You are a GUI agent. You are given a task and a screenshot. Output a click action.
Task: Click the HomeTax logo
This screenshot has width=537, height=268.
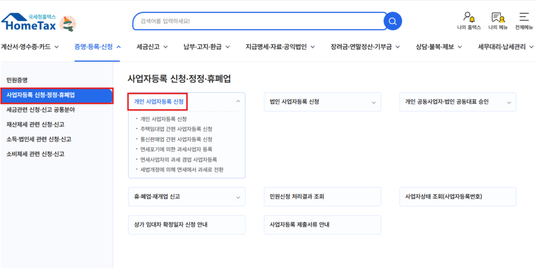pyautogui.click(x=29, y=21)
